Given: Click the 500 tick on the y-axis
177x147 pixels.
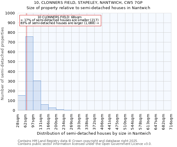Looking at the screenshot, I should click(x=11, y=62).
